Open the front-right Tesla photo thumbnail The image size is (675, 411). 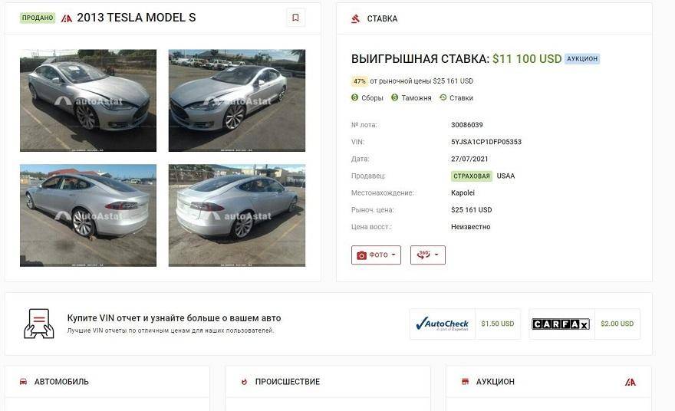(237, 100)
